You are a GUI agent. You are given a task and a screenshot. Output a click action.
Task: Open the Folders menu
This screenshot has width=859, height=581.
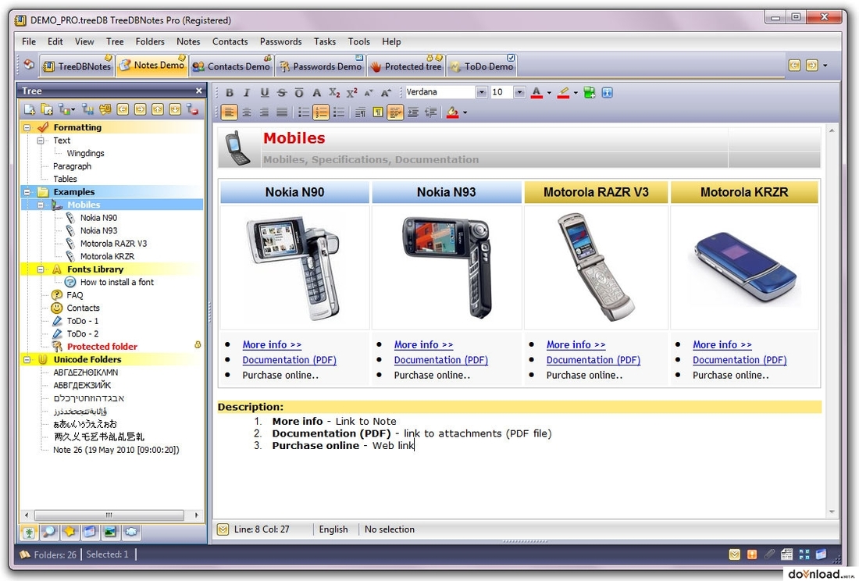[150, 41]
